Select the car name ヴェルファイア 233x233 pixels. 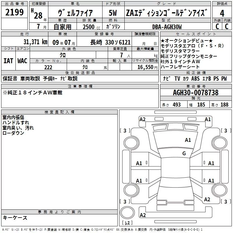(75, 13)
